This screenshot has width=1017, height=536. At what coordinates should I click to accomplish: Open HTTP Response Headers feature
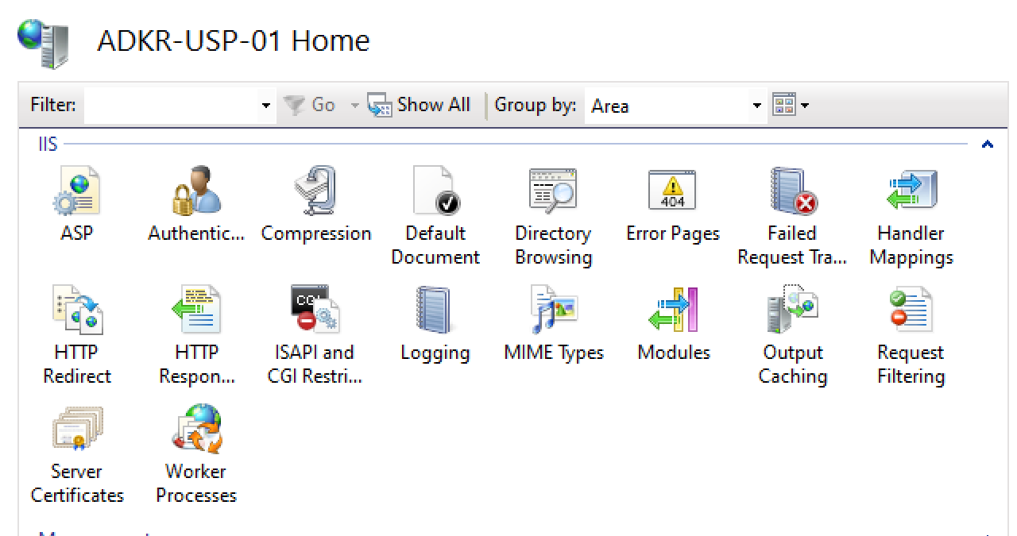tap(195, 310)
